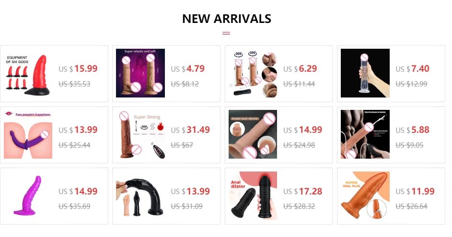Click the purple product thumbnail priced US $14.99
The width and height of the screenshot is (452, 237).
click(x=28, y=195)
